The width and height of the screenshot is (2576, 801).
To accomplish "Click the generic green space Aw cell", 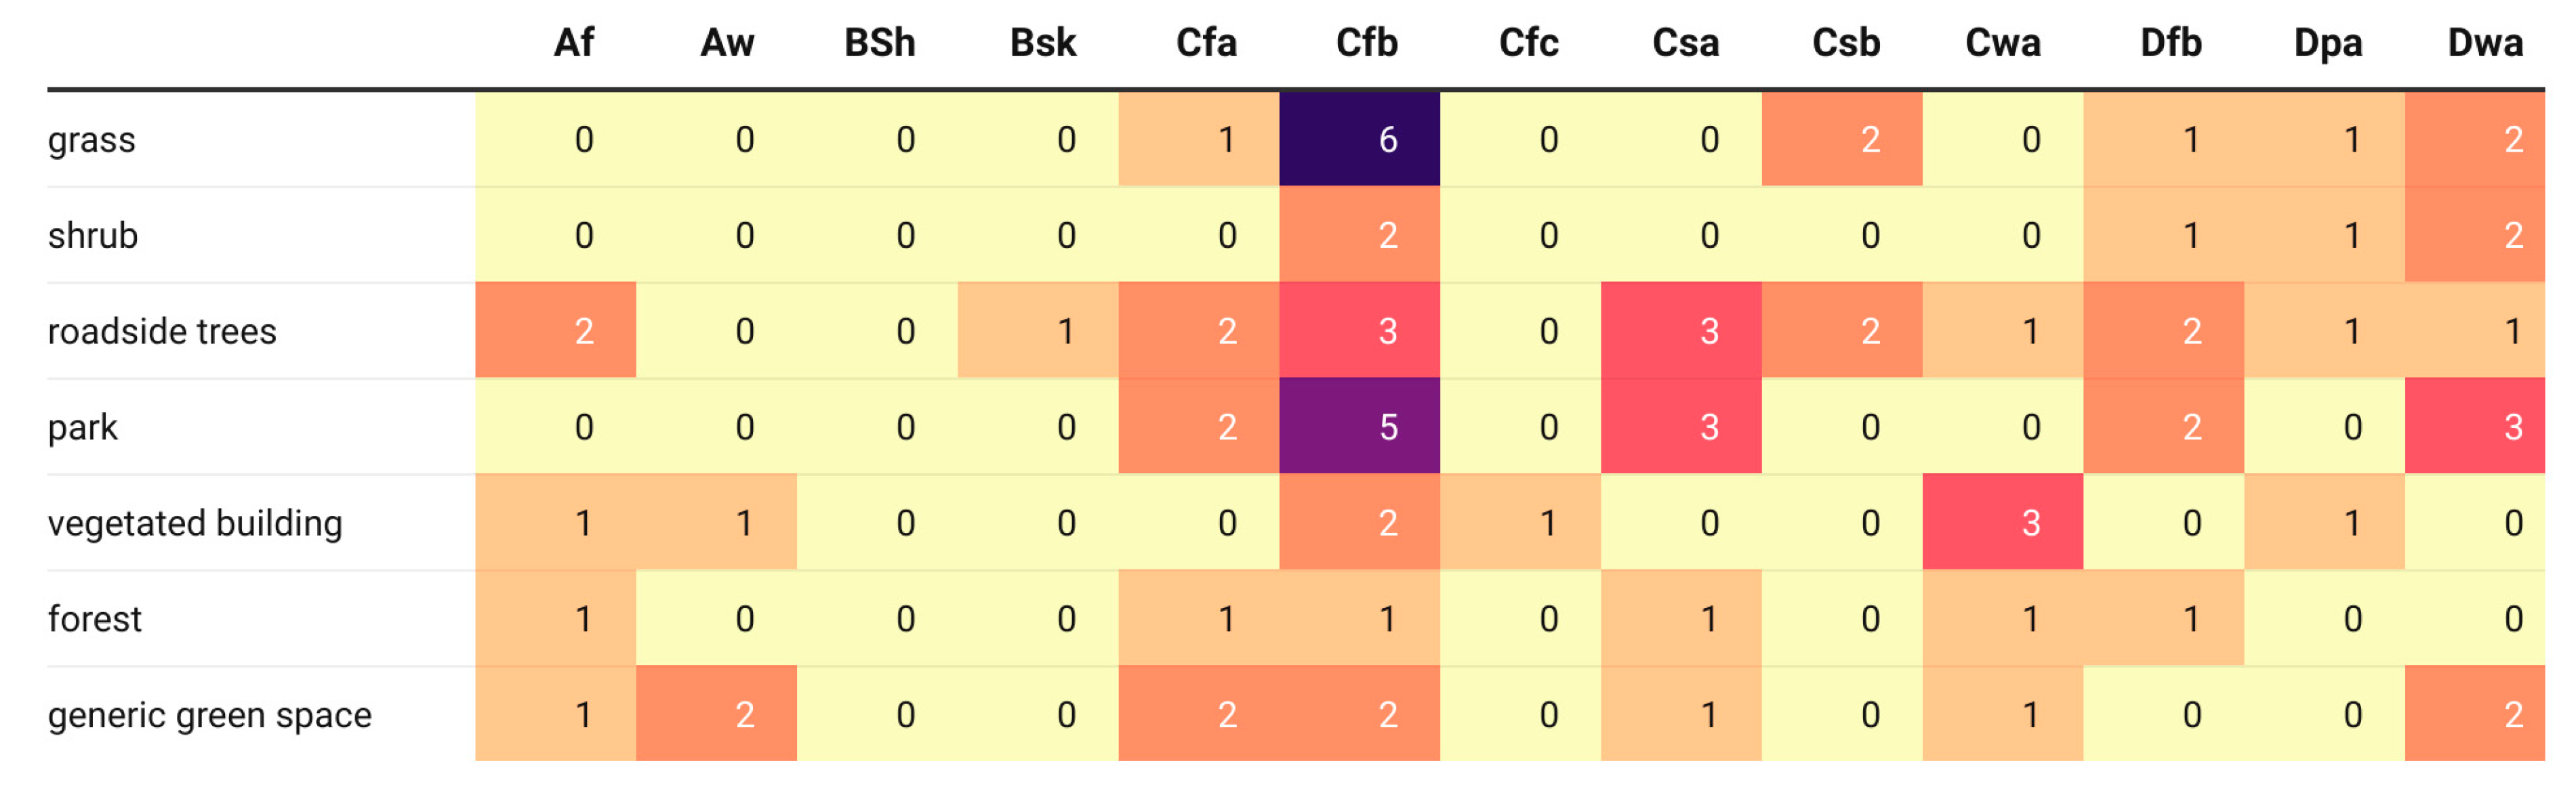I will (716, 715).
